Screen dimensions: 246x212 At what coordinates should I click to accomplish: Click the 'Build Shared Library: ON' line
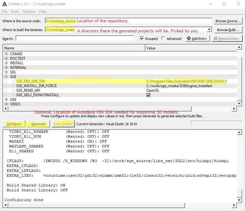tap(36, 185)
